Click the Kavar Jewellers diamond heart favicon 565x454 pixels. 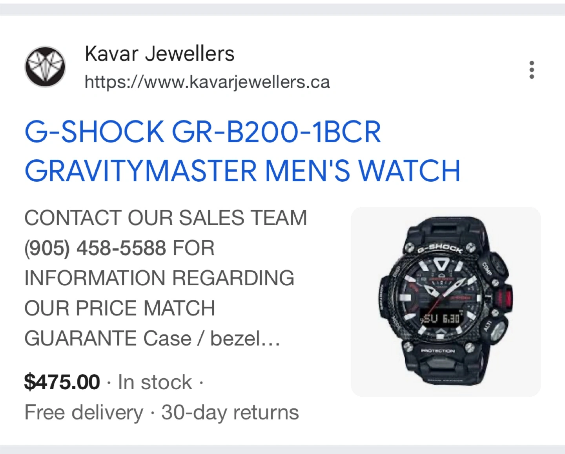[x=45, y=67]
